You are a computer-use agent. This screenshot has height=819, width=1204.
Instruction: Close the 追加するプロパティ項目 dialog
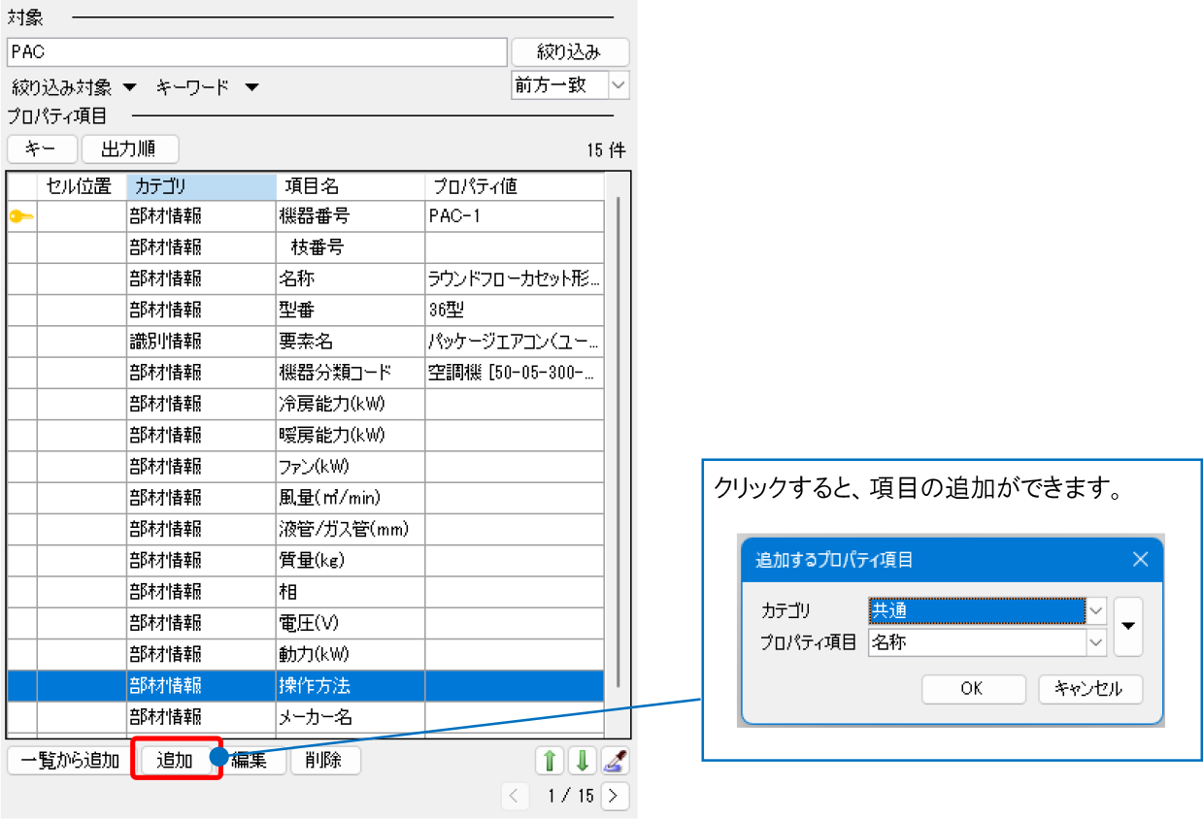pos(1140,559)
